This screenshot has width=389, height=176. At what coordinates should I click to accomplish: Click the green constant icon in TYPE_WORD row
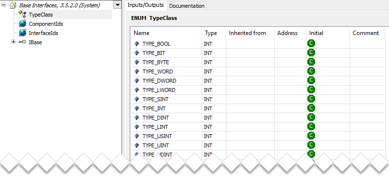click(x=311, y=71)
